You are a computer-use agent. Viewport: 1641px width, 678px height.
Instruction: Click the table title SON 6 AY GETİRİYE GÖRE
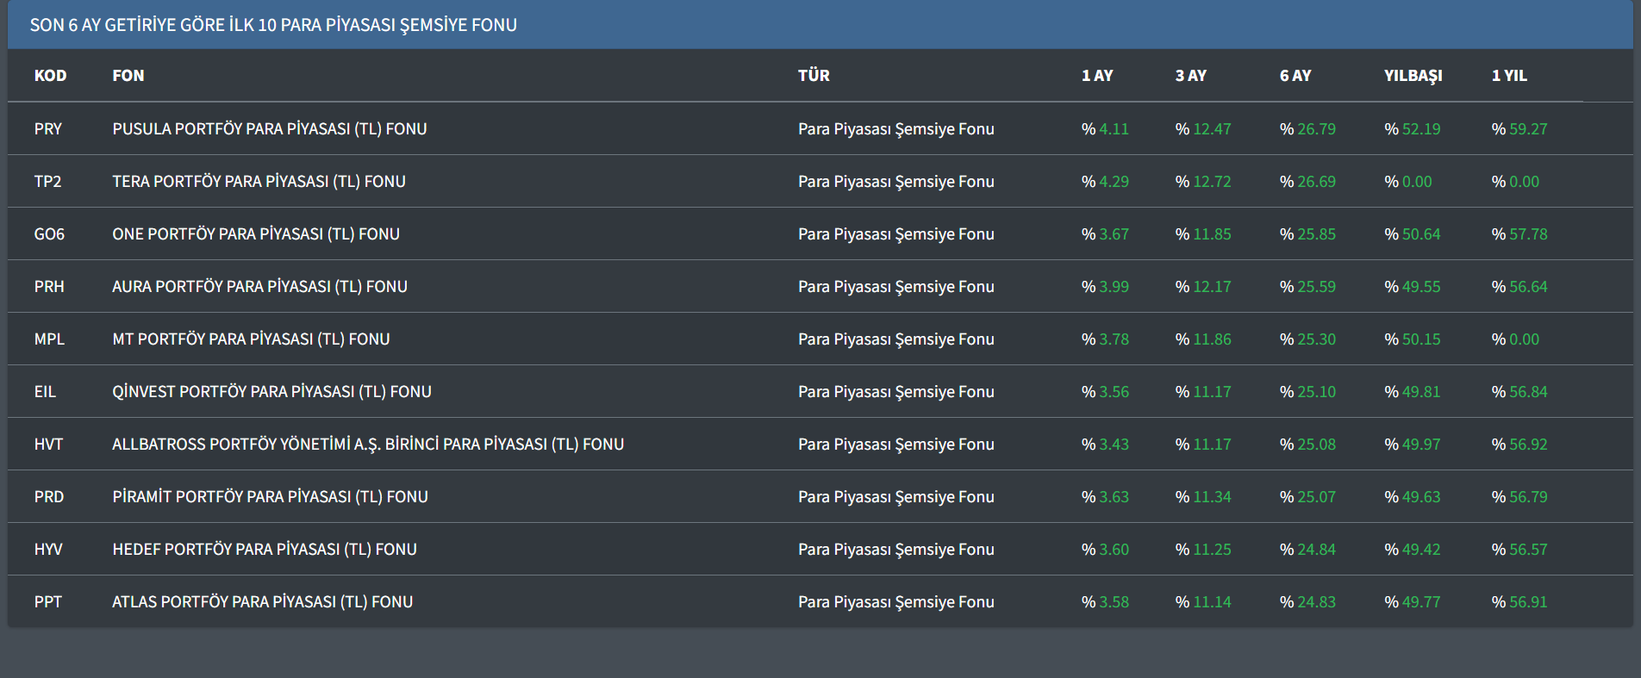point(273,25)
